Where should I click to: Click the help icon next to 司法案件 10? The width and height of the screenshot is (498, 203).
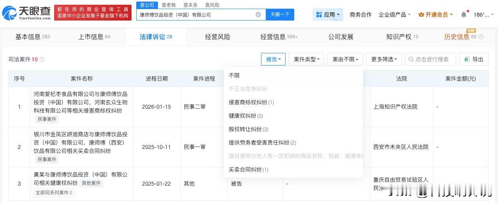[x=42, y=59]
